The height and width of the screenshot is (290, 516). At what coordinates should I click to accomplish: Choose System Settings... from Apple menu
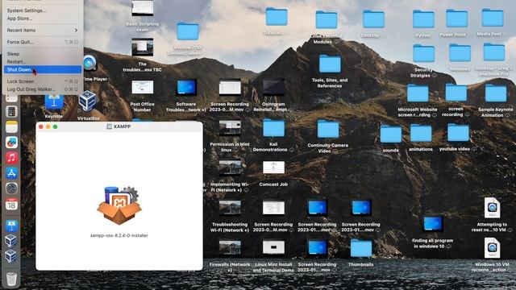click(x=42, y=10)
